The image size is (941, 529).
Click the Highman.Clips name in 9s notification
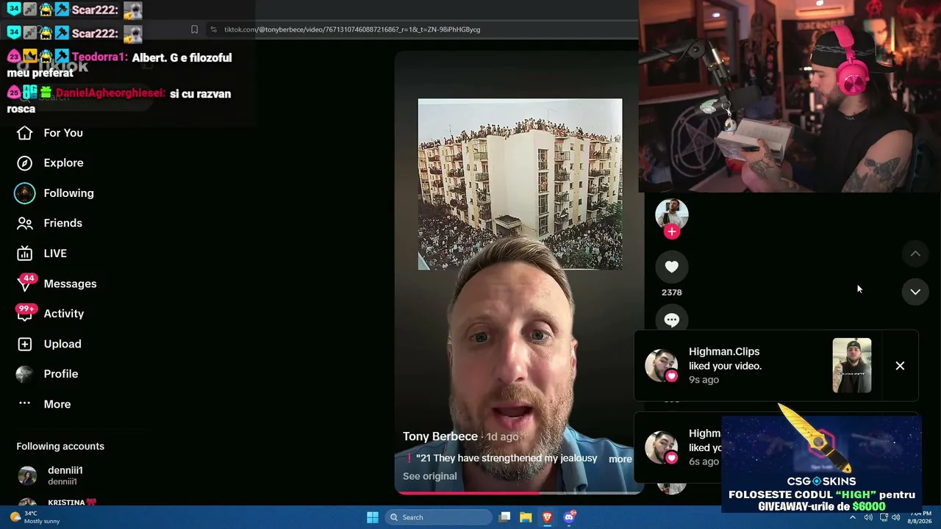click(724, 352)
